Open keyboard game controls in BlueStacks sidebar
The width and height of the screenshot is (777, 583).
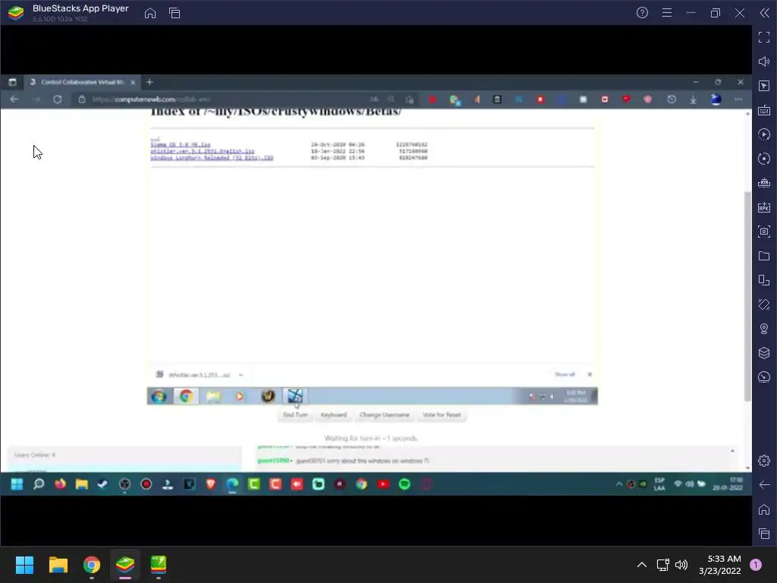[764, 110]
